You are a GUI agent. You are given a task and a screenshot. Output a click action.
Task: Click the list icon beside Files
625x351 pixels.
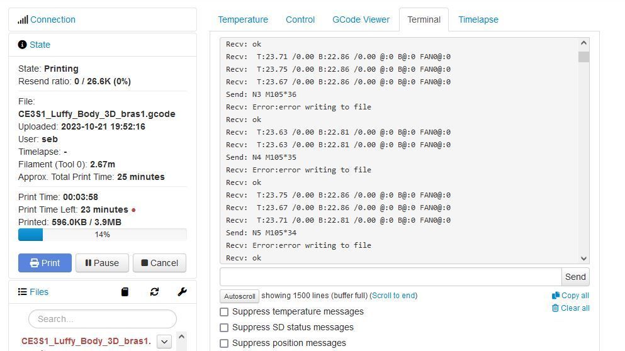pos(22,292)
